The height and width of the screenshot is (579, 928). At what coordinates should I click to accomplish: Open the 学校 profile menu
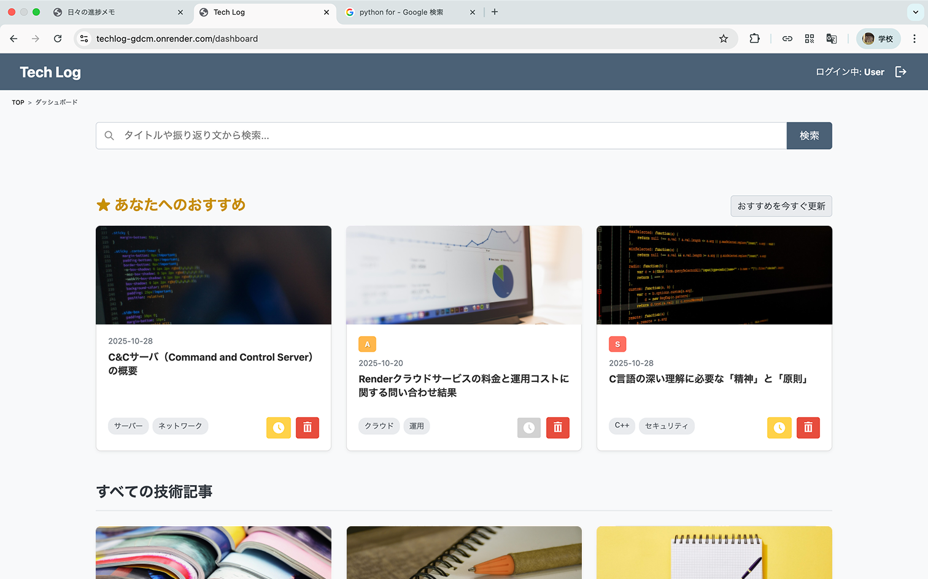tap(878, 39)
